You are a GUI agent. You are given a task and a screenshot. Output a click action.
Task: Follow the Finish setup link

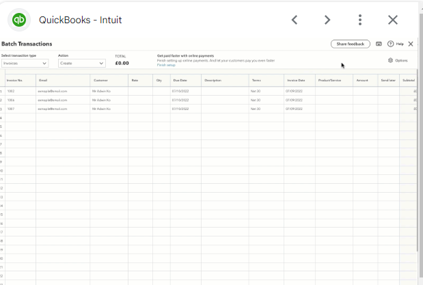(166, 65)
